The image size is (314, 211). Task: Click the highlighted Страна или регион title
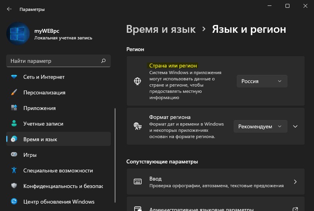click(173, 66)
